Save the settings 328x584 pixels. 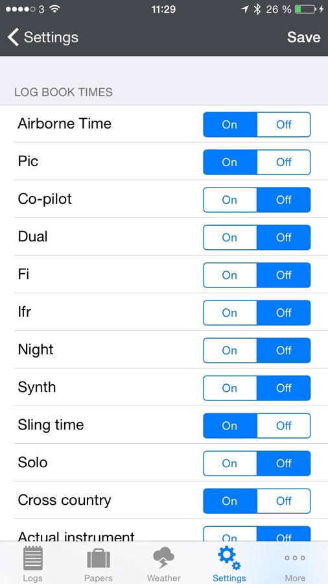[303, 37]
